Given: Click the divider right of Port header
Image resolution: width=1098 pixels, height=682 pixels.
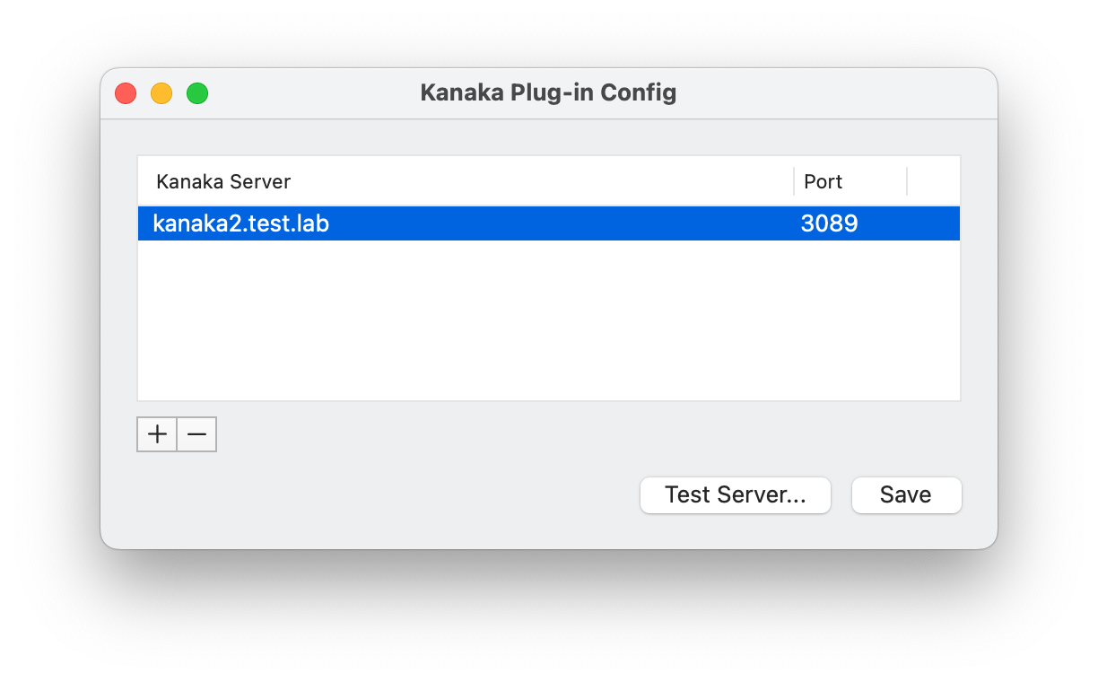Looking at the screenshot, I should click(907, 181).
